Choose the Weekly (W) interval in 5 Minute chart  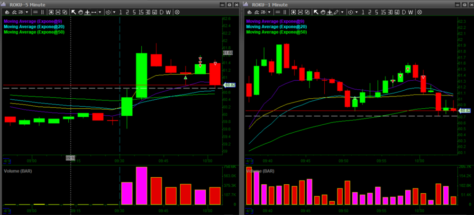point(168,12)
